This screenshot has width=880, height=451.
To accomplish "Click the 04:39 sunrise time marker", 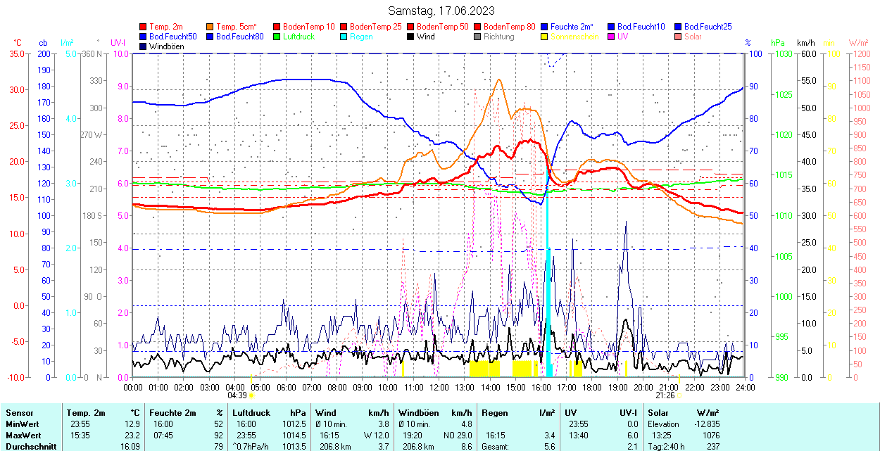I will (x=237, y=395).
